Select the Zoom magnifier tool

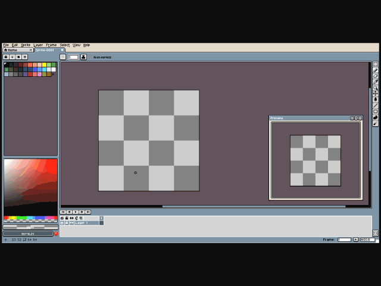376,88
